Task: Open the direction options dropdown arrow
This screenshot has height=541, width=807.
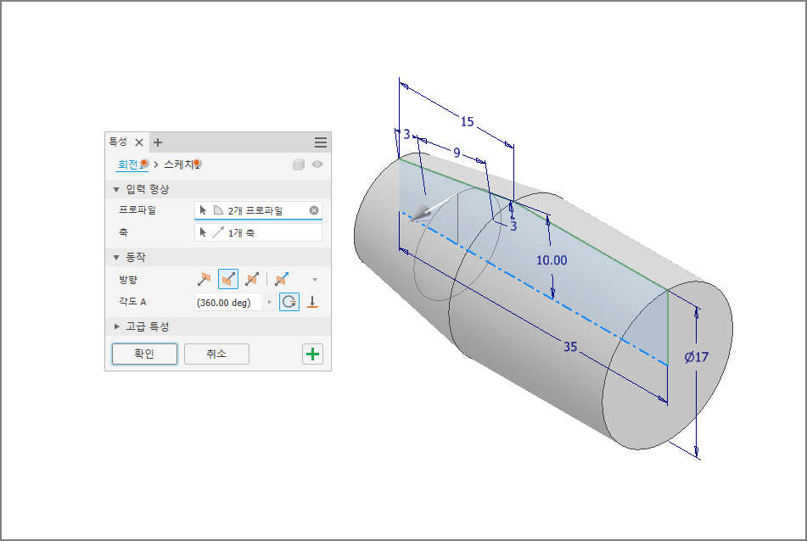Action: [x=315, y=280]
